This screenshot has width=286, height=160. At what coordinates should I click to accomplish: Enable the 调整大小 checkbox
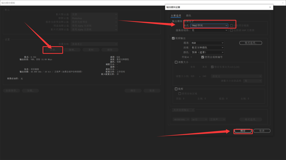176,62
